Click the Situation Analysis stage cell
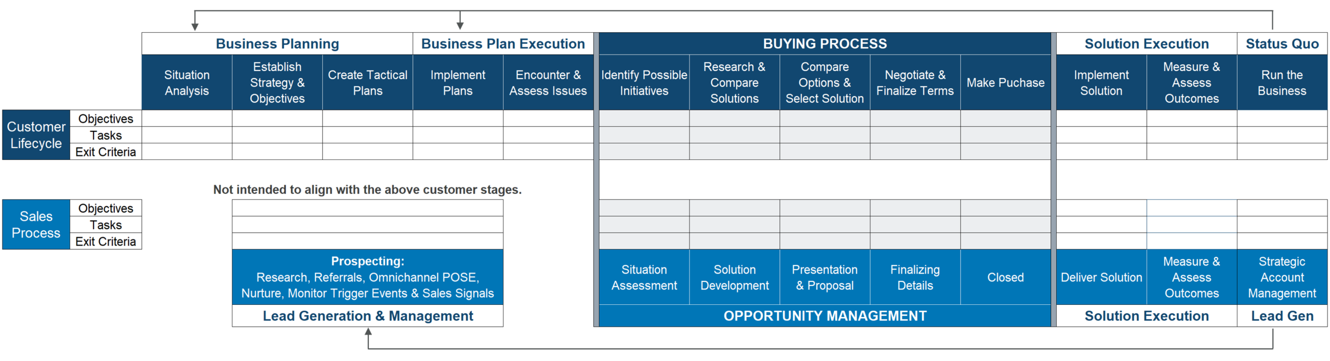The image size is (1330, 361). (x=187, y=83)
